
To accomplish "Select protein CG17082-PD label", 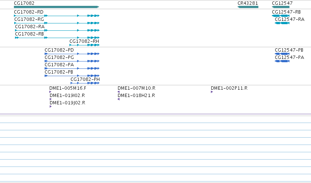I will pos(59,50).
